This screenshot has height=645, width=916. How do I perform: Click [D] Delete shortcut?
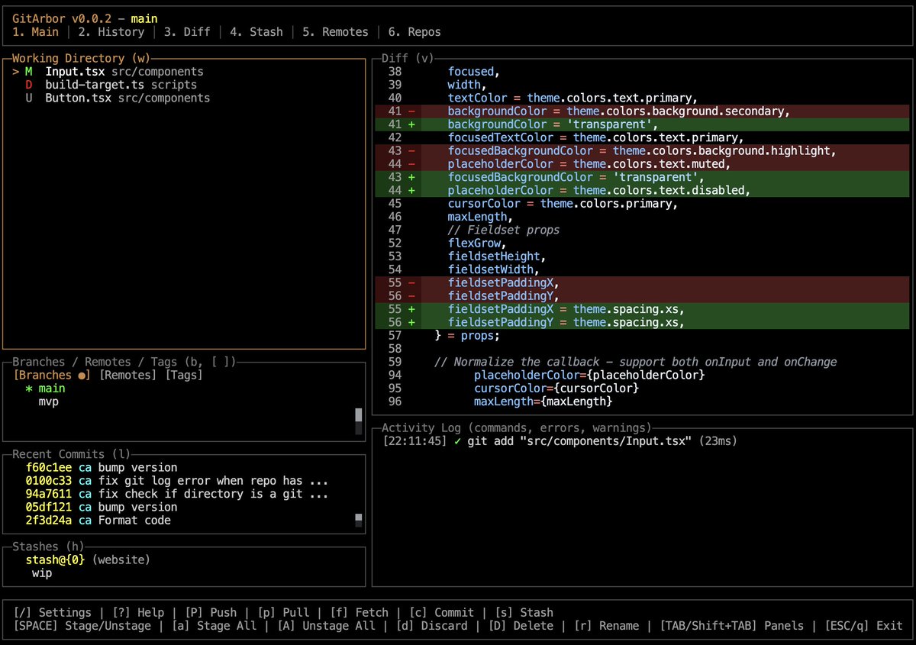coord(519,626)
